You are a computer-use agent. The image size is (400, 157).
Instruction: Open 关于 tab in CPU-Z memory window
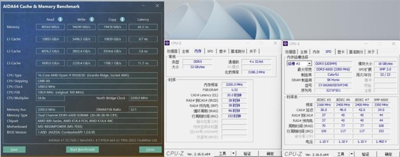pyautogui.click(x=253, y=51)
